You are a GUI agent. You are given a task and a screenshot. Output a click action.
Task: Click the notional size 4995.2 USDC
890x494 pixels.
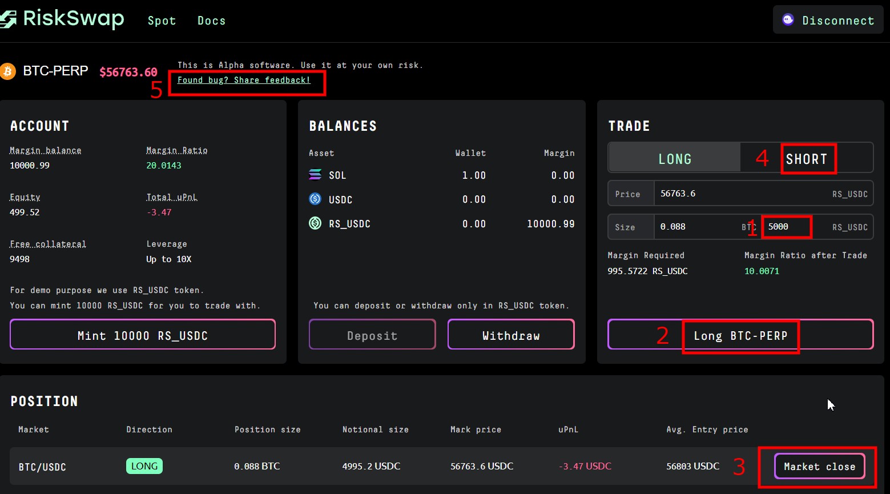(371, 466)
